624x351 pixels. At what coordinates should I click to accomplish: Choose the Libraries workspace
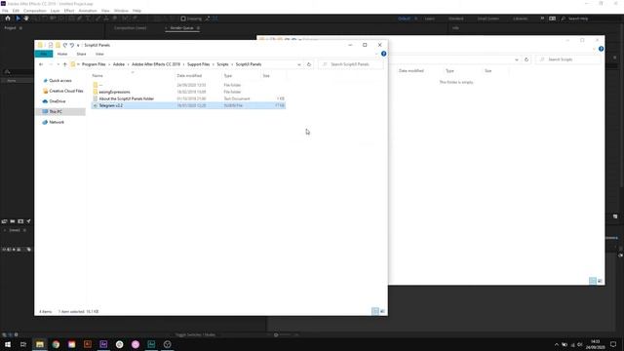(x=520, y=19)
